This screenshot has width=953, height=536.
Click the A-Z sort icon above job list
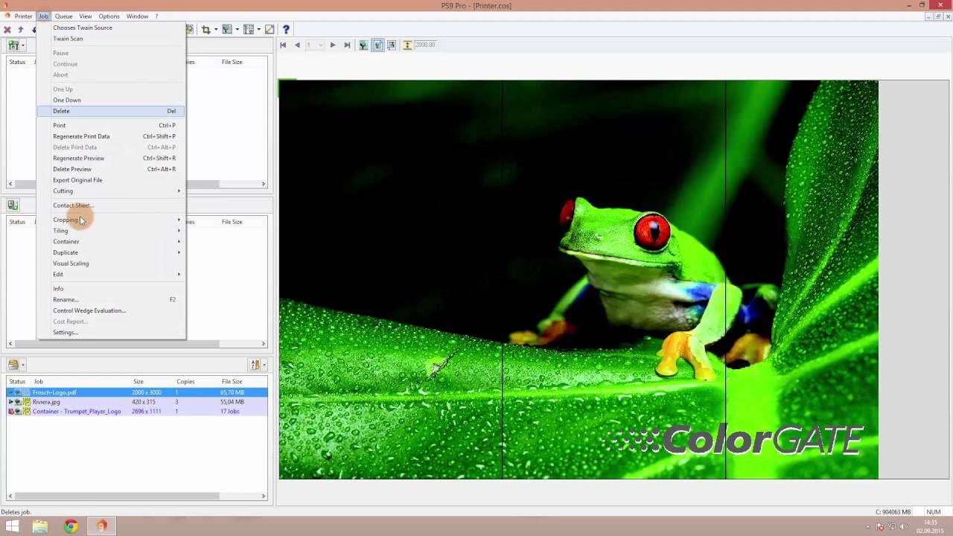click(x=255, y=365)
